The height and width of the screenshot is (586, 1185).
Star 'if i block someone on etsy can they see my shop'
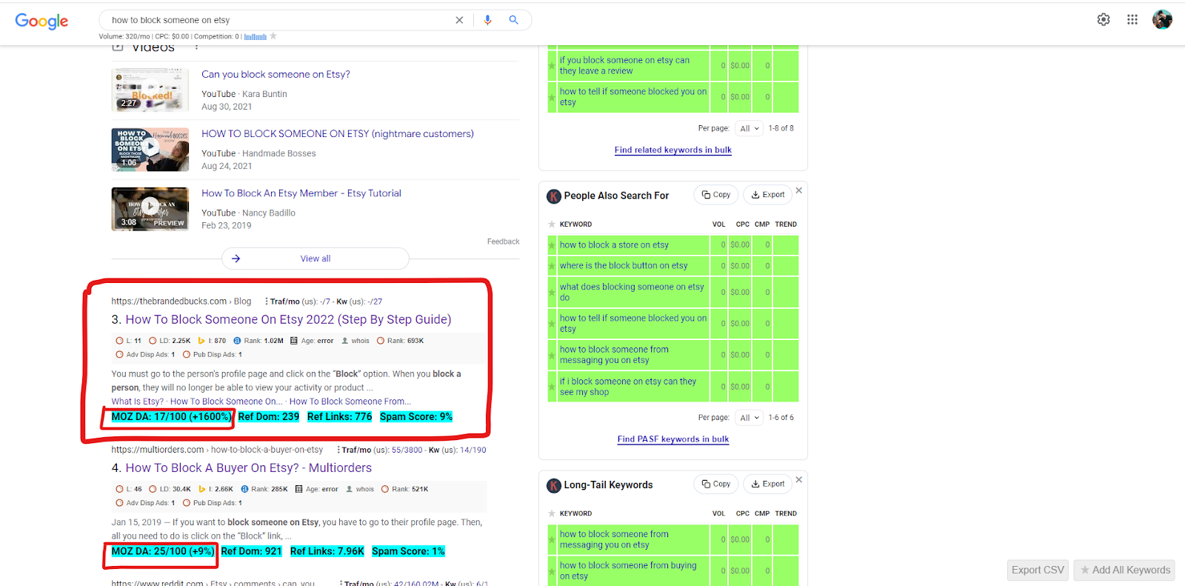(x=552, y=387)
